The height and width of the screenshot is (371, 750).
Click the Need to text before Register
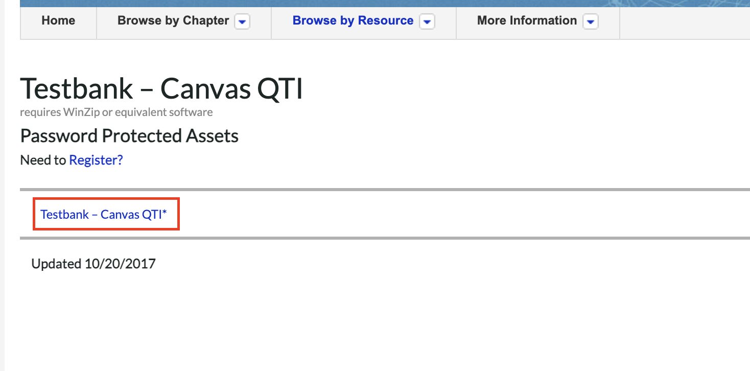coord(43,160)
